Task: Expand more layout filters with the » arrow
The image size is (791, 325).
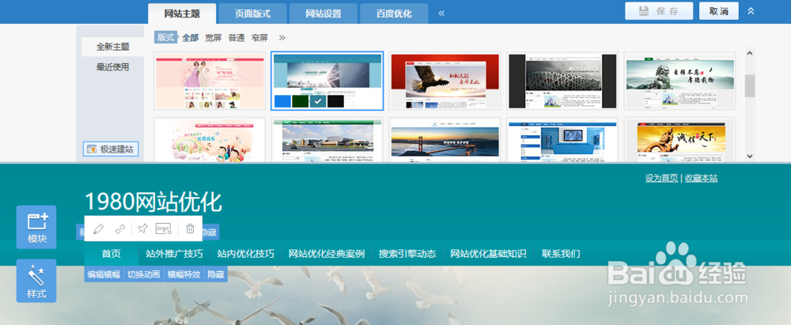Action: click(282, 37)
